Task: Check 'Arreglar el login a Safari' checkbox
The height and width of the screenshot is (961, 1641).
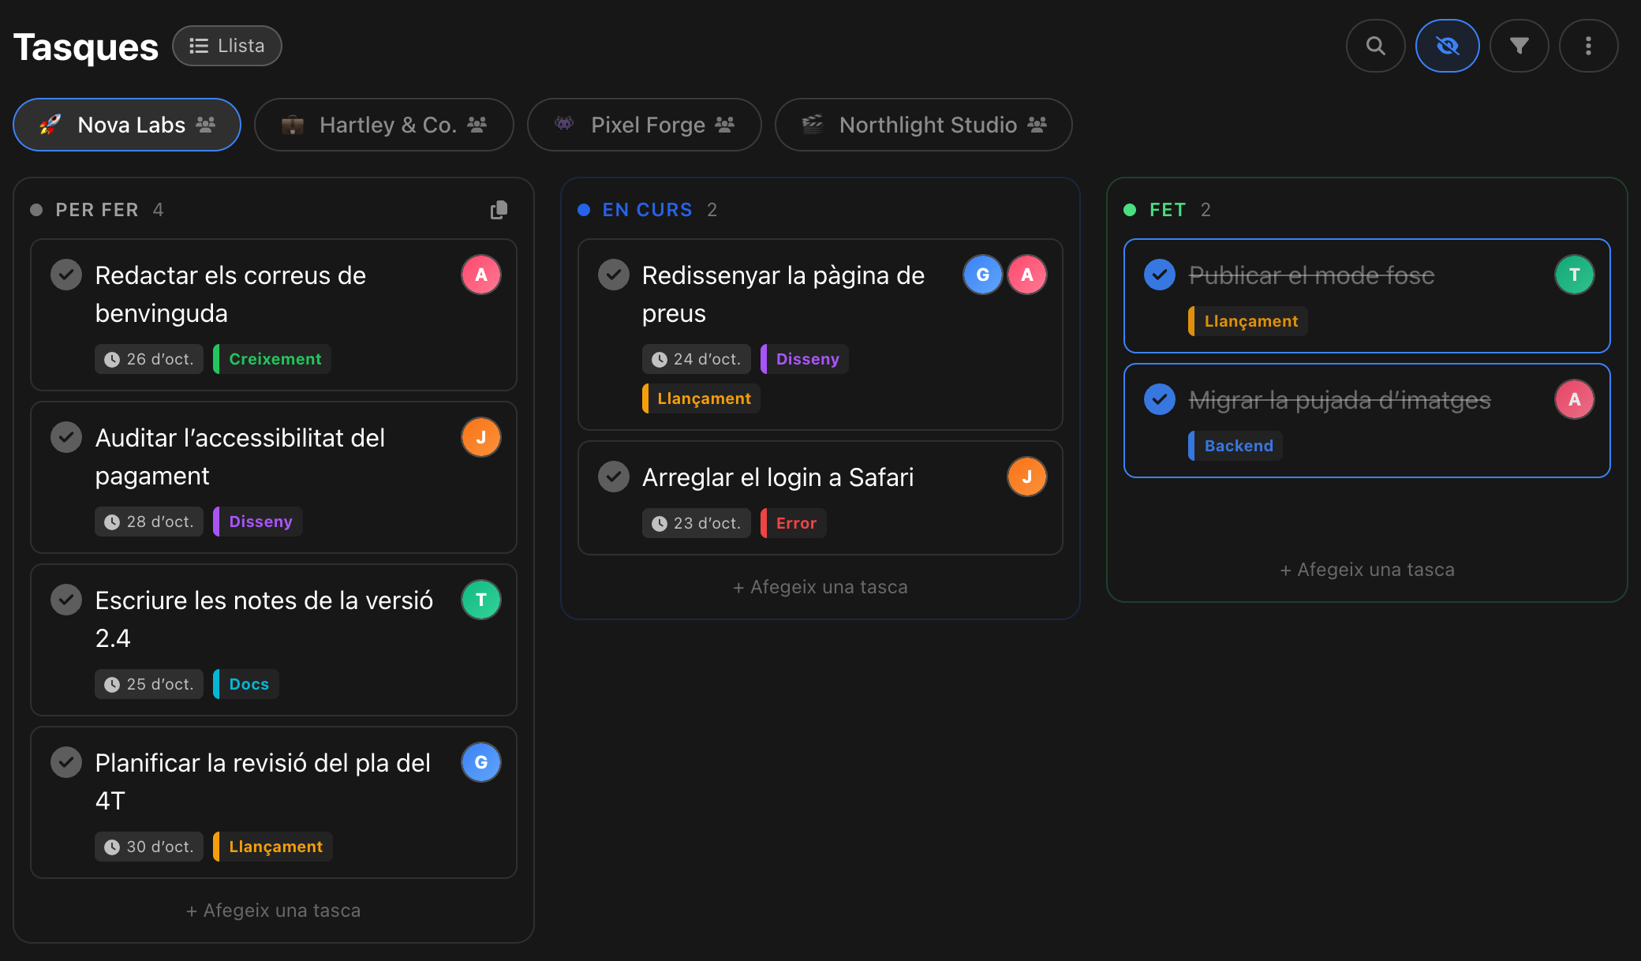Action: [x=613, y=477]
